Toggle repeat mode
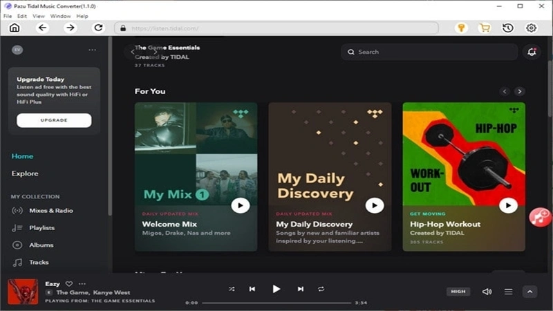 pos(321,289)
